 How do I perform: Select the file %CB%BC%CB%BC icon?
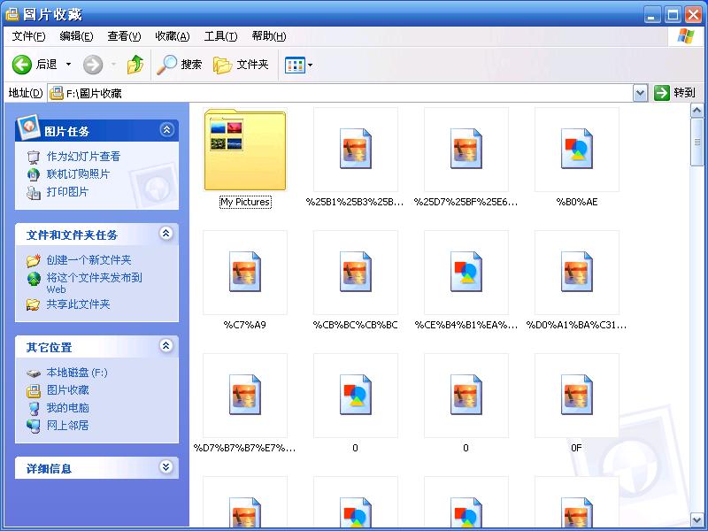356,273
